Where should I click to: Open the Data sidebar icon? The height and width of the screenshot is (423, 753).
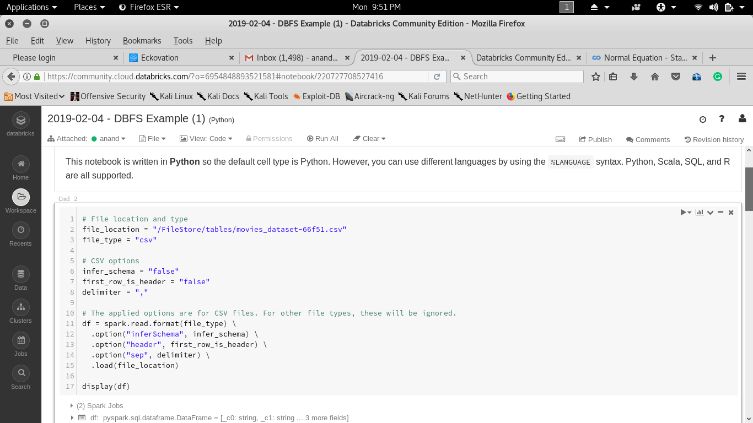point(21,274)
